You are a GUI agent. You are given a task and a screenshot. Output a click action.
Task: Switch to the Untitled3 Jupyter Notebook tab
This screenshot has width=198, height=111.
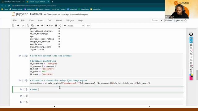point(37,2)
